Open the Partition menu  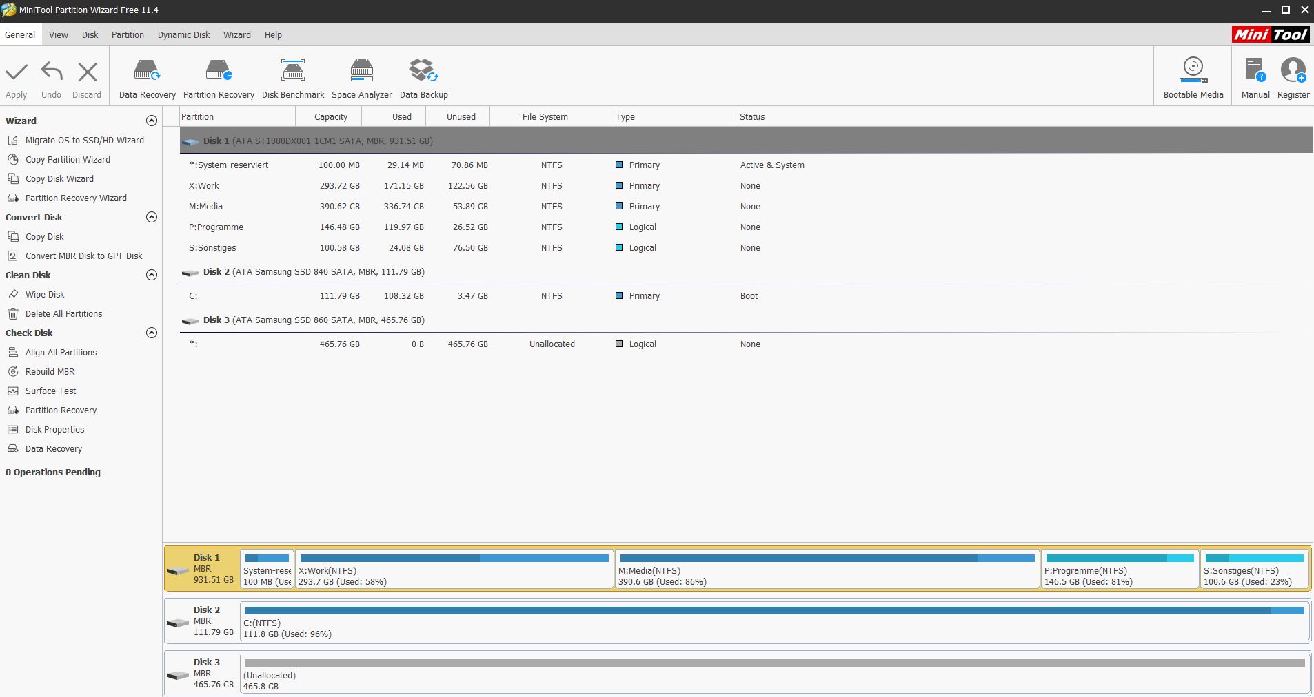click(x=128, y=34)
